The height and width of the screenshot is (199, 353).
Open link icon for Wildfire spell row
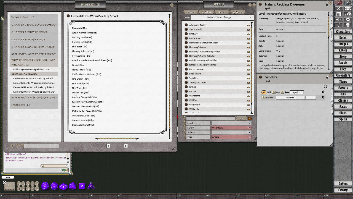[x=186, y=100]
